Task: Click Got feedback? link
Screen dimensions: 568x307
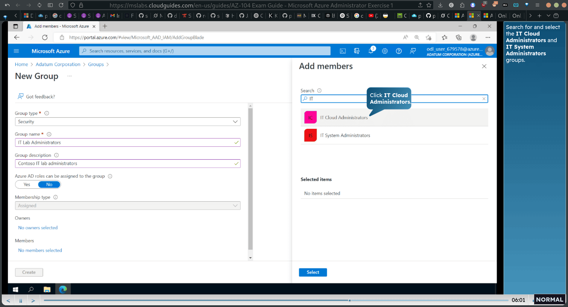Action: point(36,97)
